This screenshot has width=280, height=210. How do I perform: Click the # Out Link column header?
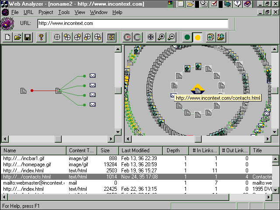(235, 150)
